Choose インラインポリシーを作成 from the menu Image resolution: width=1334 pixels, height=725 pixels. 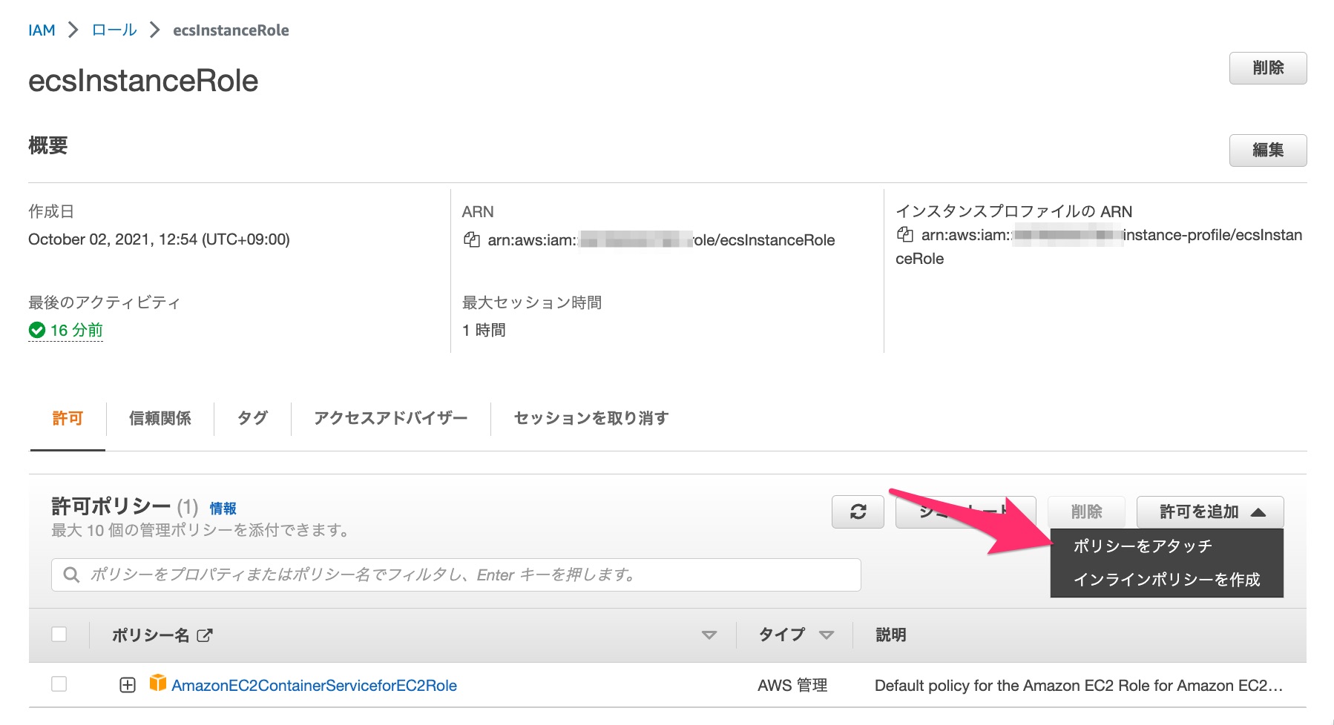(x=1167, y=580)
